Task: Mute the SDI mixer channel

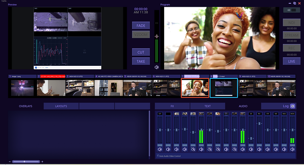Action: tap(251, 149)
